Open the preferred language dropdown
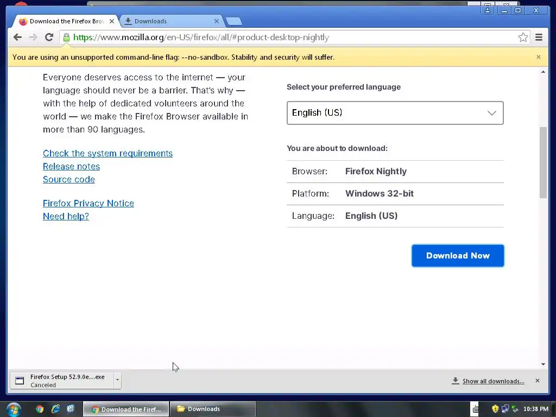 (395, 113)
